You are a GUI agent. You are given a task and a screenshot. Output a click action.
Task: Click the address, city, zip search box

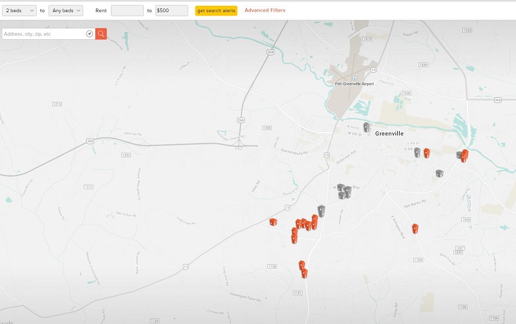tap(44, 33)
